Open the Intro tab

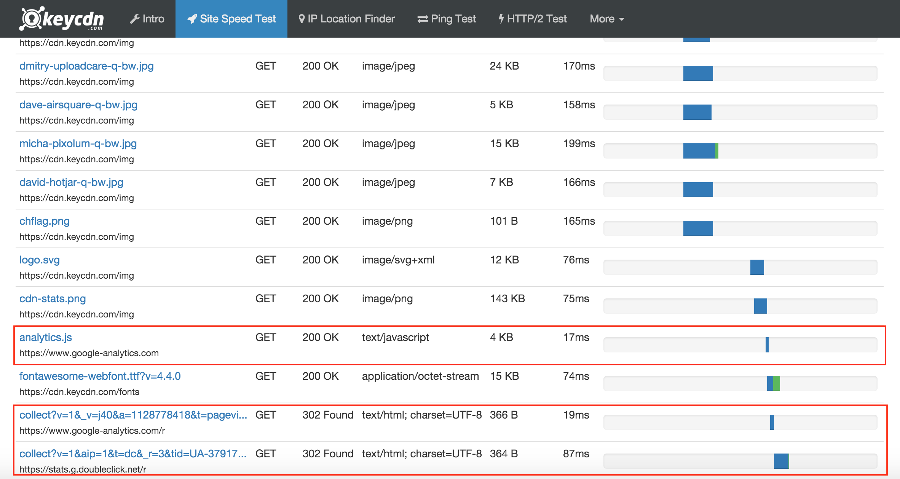coord(147,19)
